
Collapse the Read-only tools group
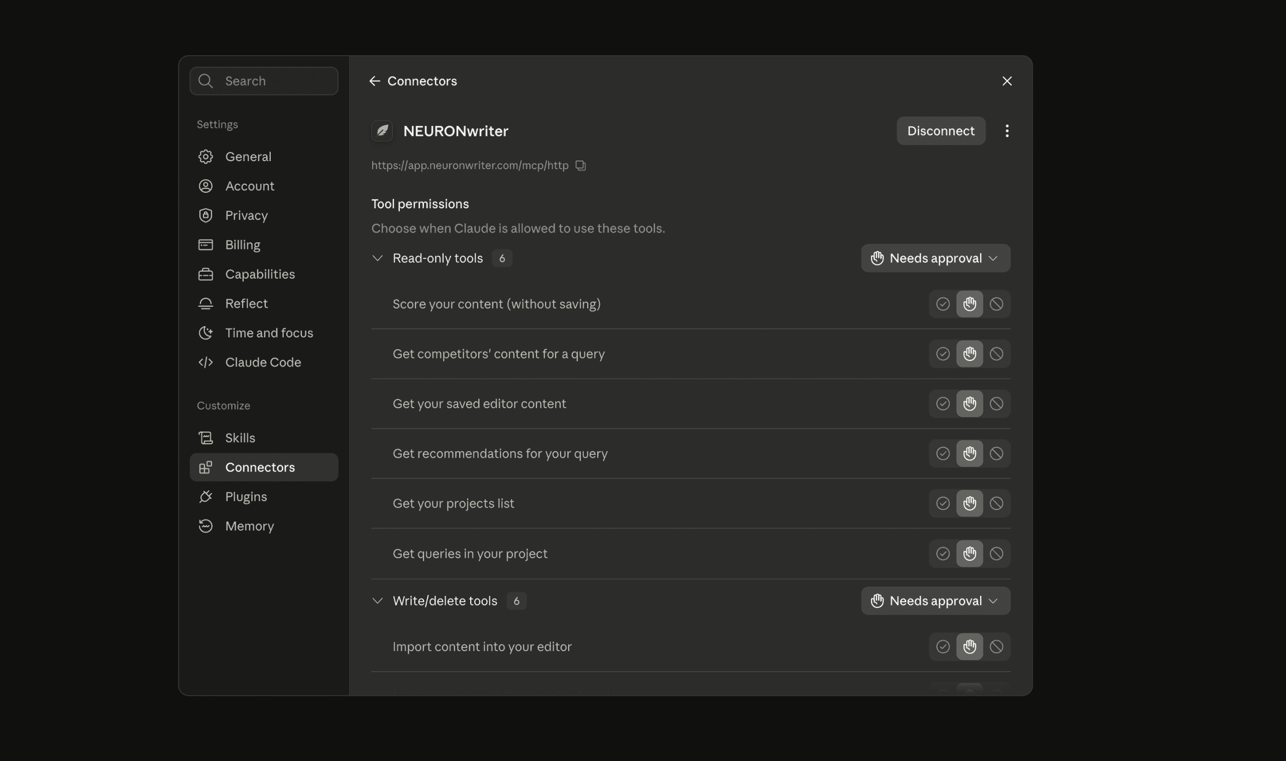(377, 258)
